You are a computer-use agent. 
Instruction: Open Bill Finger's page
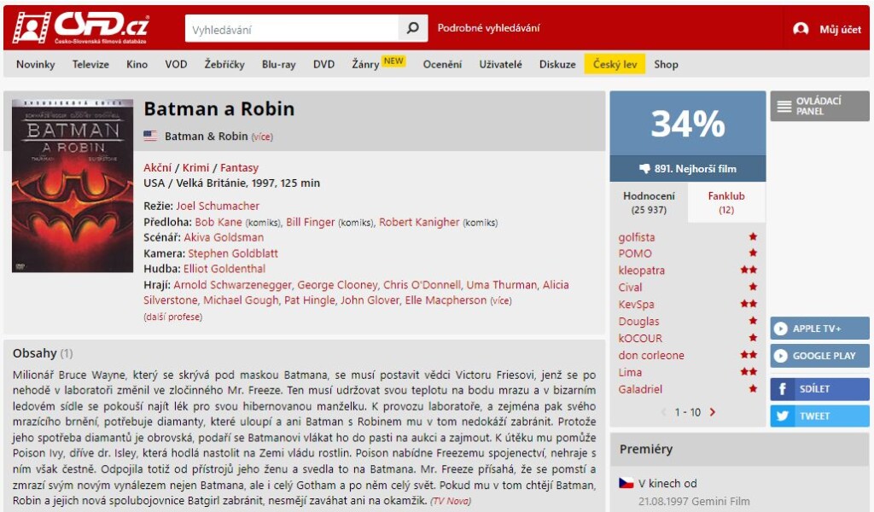click(311, 223)
